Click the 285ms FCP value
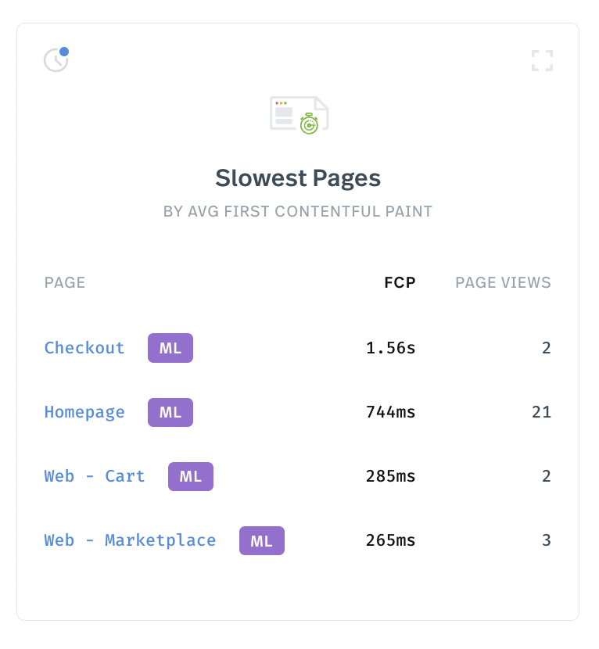This screenshot has width=599, height=649. pyautogui.click(x=391, y=476)
